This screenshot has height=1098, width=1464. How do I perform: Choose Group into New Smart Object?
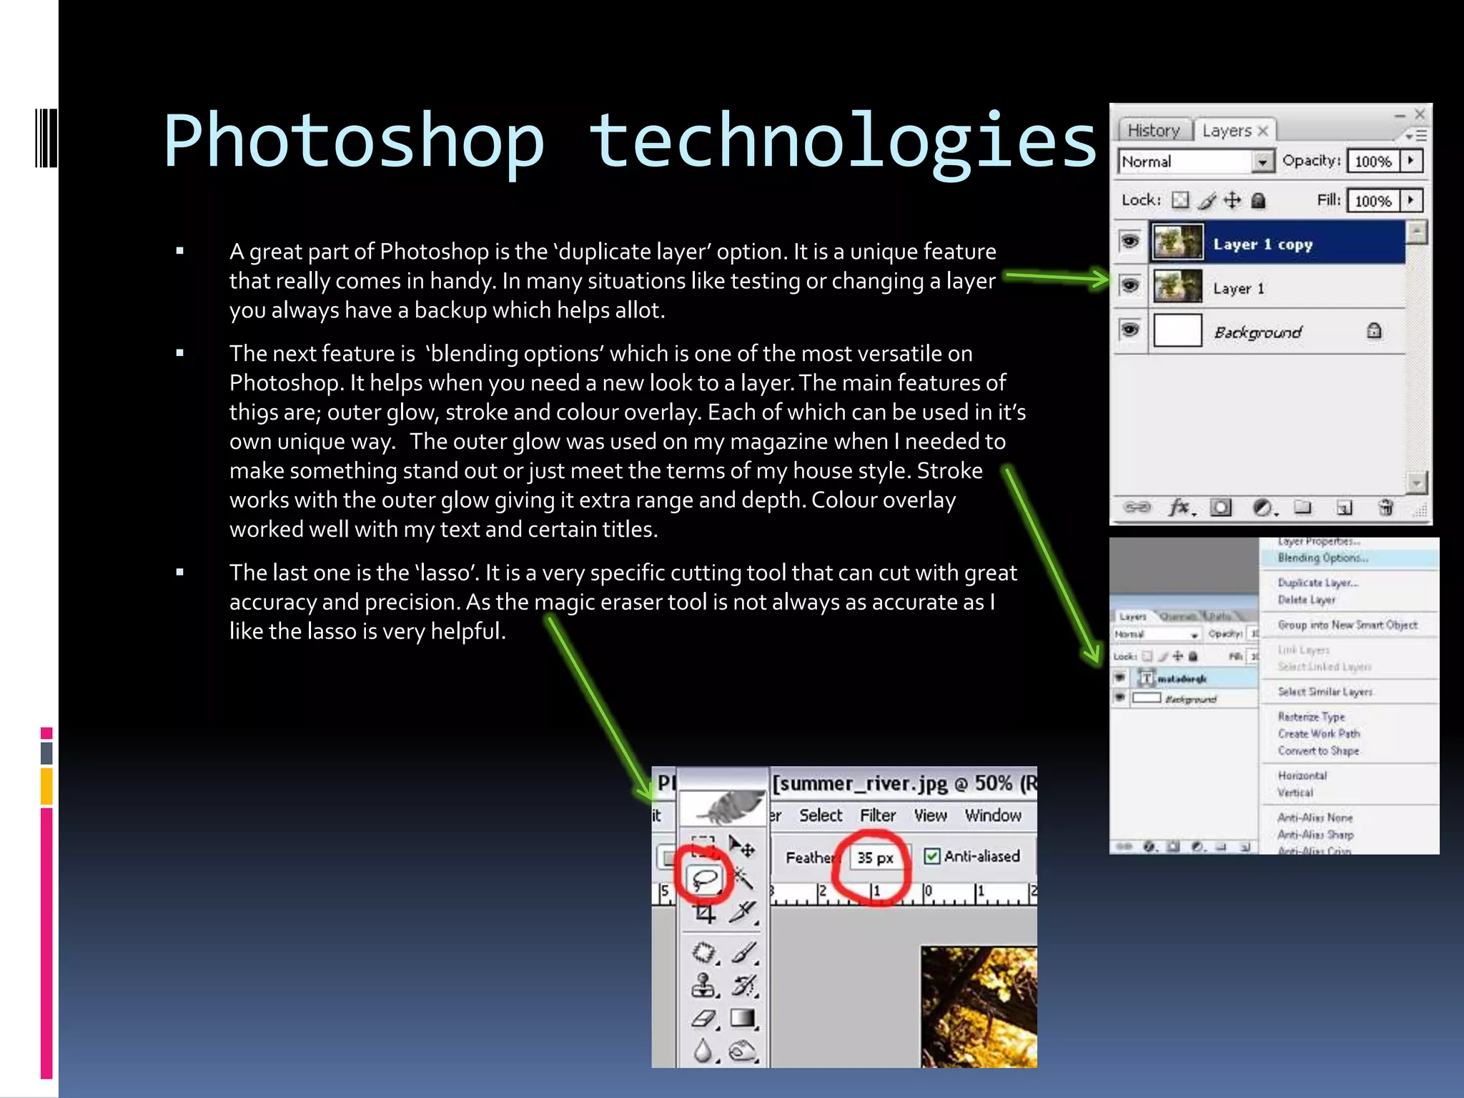tap(1347, 625)
